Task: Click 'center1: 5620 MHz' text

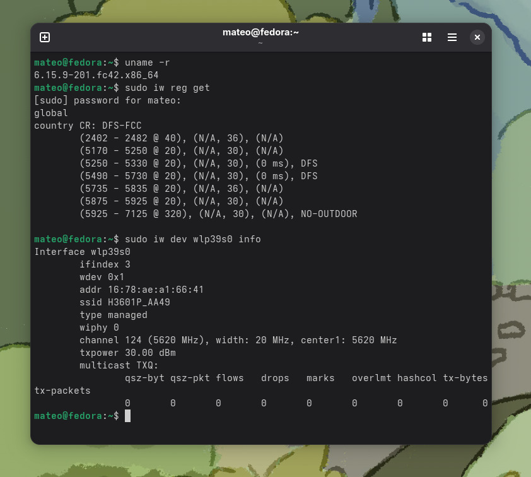Action: pyautogui.click(x=349, y=340)
